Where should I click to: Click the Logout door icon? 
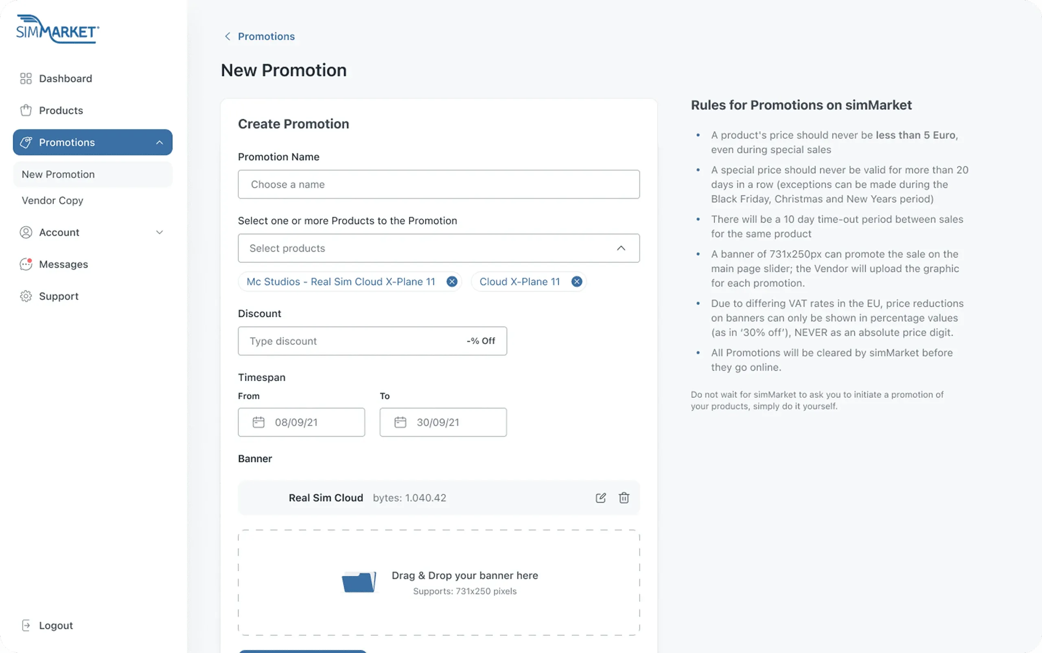point(26,625)
